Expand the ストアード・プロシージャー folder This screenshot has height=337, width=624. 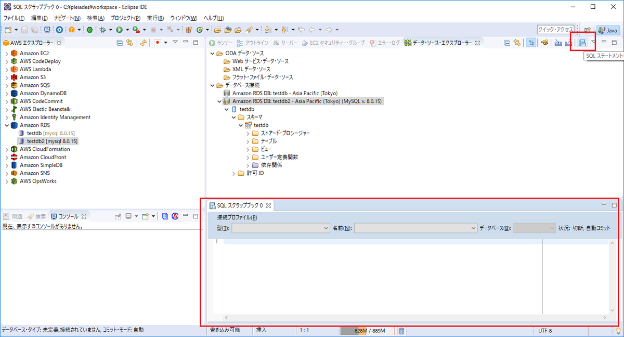pyautogui.click(x=248, y=133)
